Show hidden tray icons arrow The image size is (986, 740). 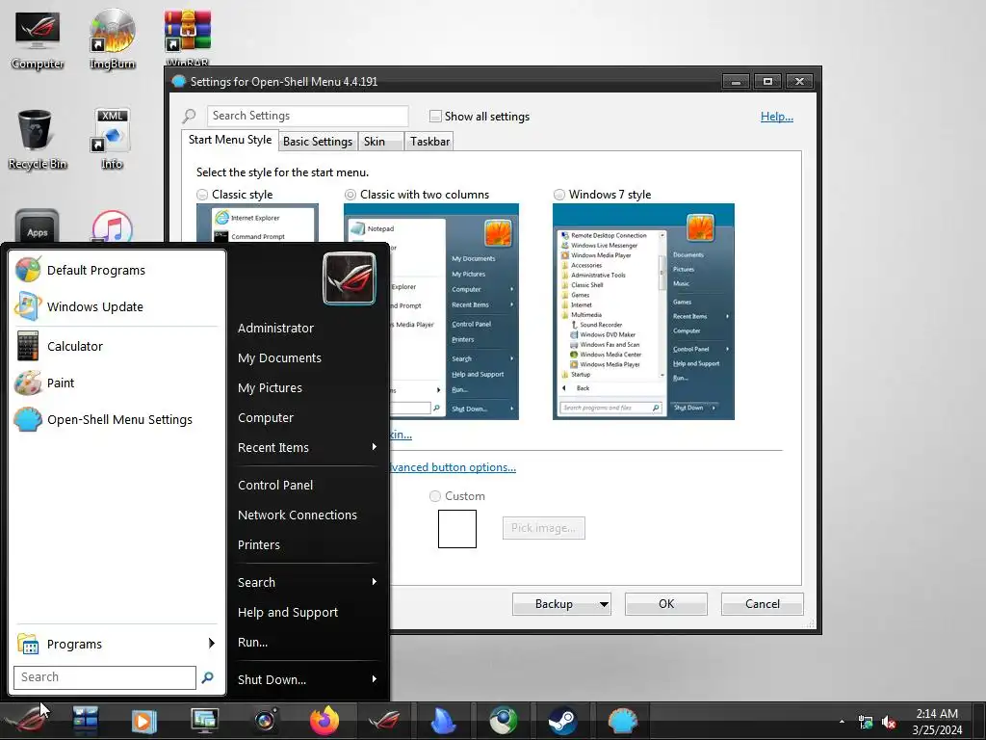[x=842, y=722]
